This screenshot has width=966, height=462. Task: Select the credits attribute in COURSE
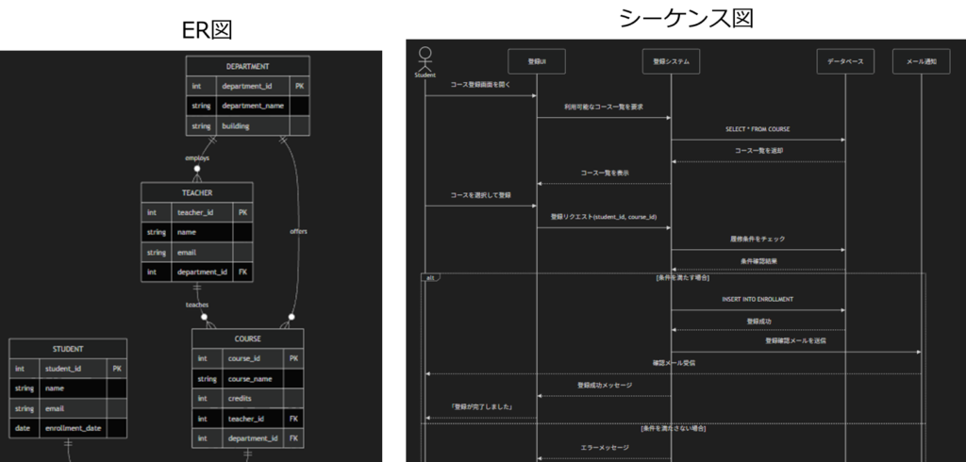click(x=239, y=399)
